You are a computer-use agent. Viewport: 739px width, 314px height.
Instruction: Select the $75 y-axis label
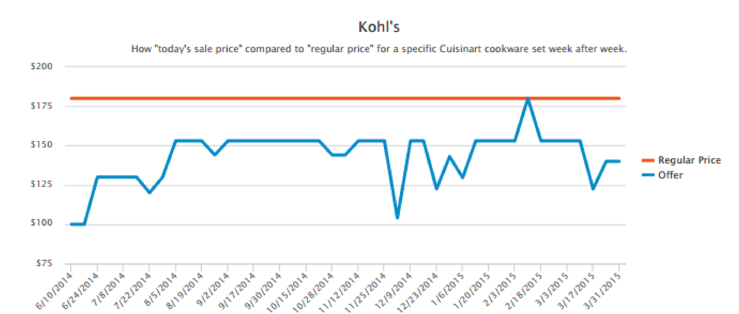44,263
